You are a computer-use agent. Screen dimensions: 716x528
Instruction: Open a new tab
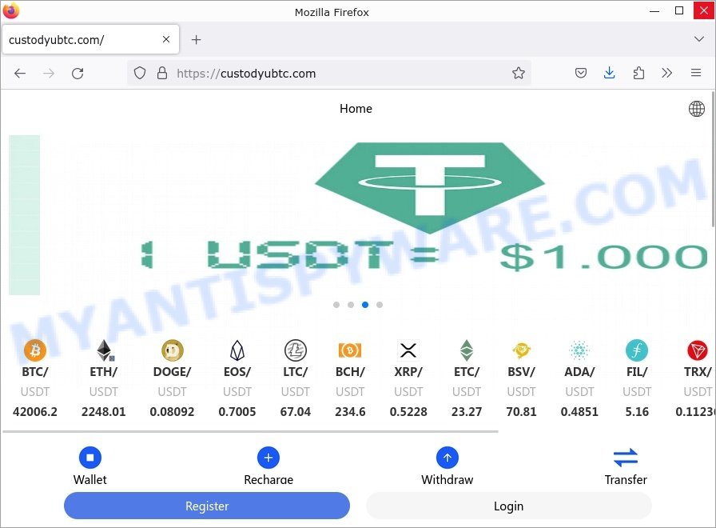pos(197,40)
